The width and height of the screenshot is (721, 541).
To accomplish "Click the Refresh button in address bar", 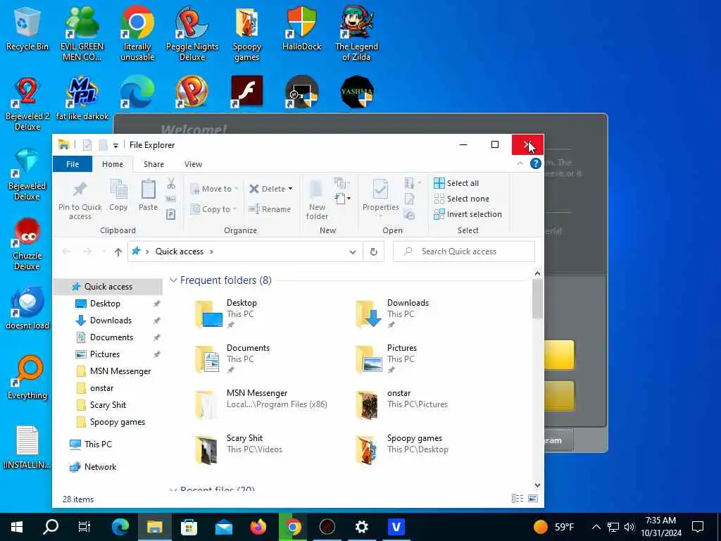I will point(374,251).
